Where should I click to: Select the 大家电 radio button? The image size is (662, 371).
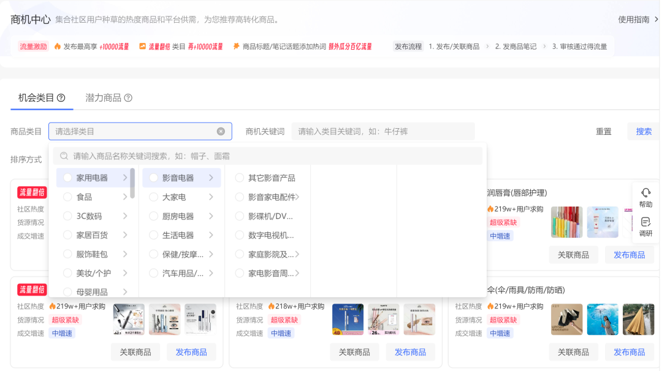pyautogui.click(x=153, y=197)
